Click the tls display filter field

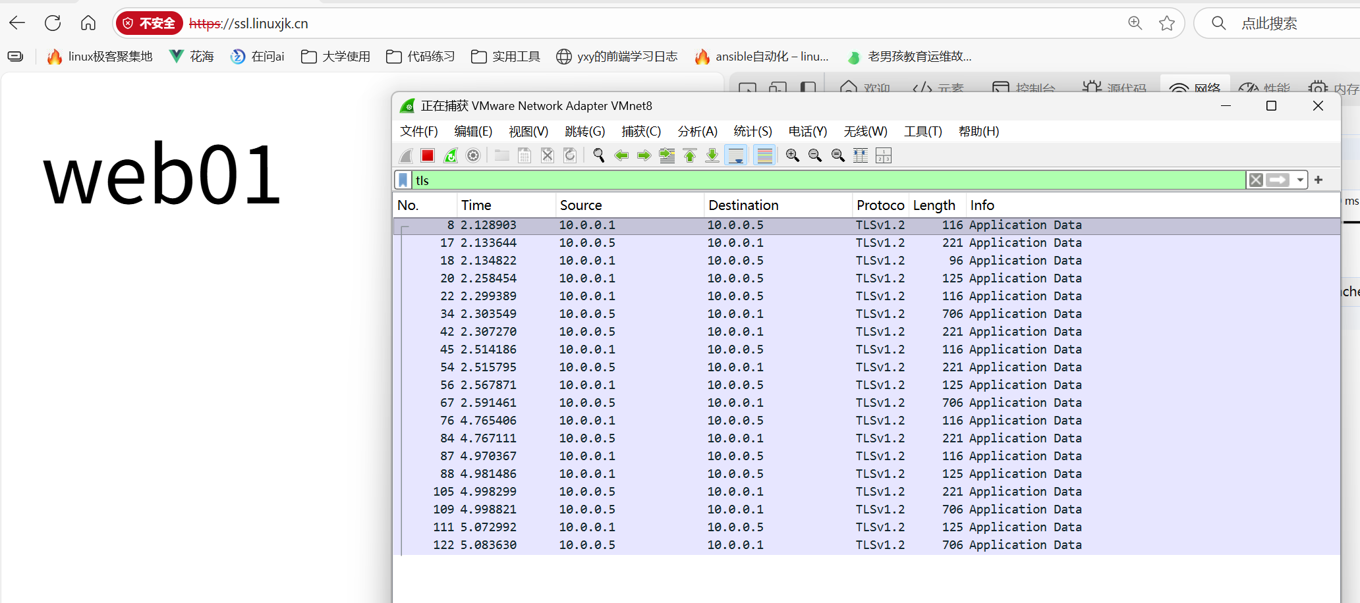791,180
